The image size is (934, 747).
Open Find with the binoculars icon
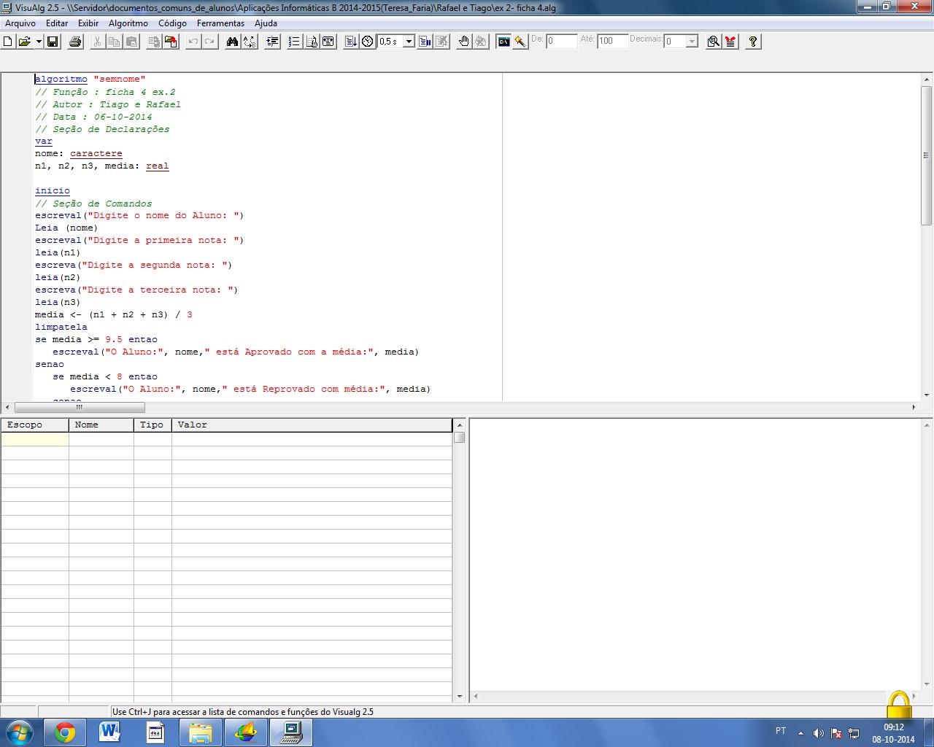point(232,42)
